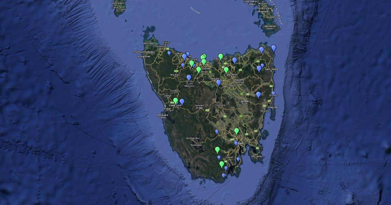
Task: Select the Port Arthur label
Action: (257, 156)
